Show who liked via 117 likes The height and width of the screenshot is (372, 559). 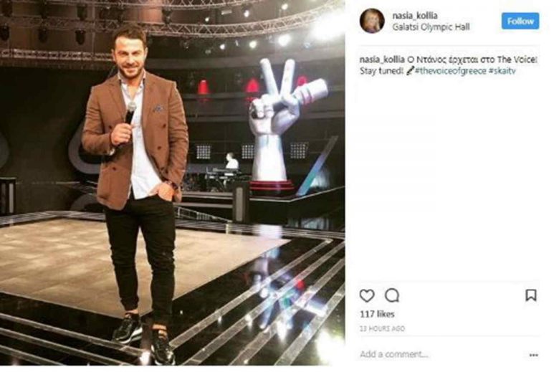pyautogui.click(x=377, y=314)
